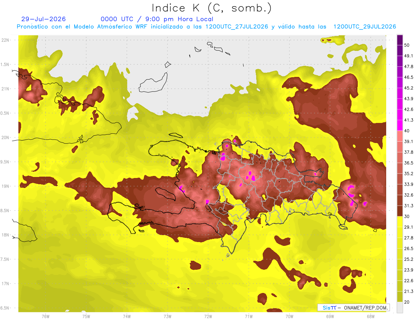Image resolution: width=416 pixels, height=321 pixels.
Task: Click the '72W' longitude axis label
Action: (208, 316)
